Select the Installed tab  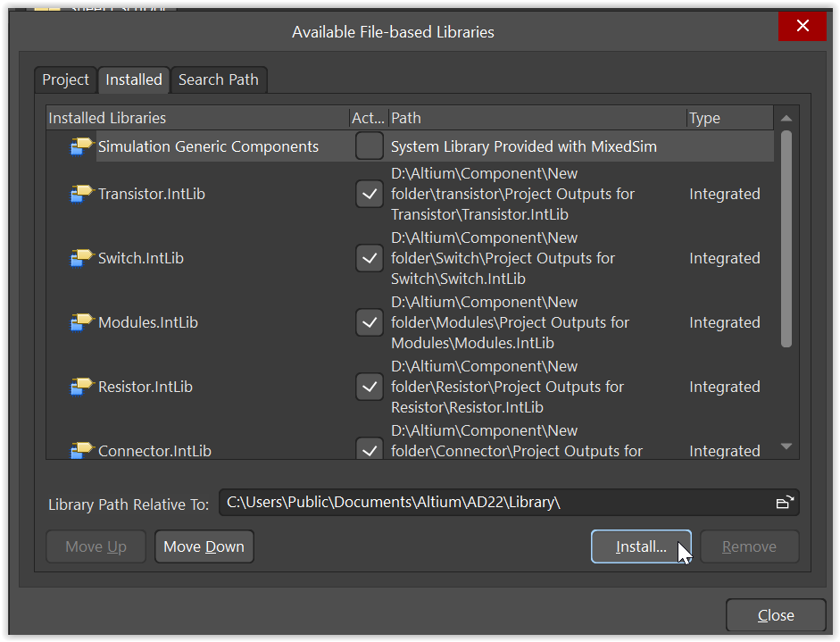click(133, 79)
